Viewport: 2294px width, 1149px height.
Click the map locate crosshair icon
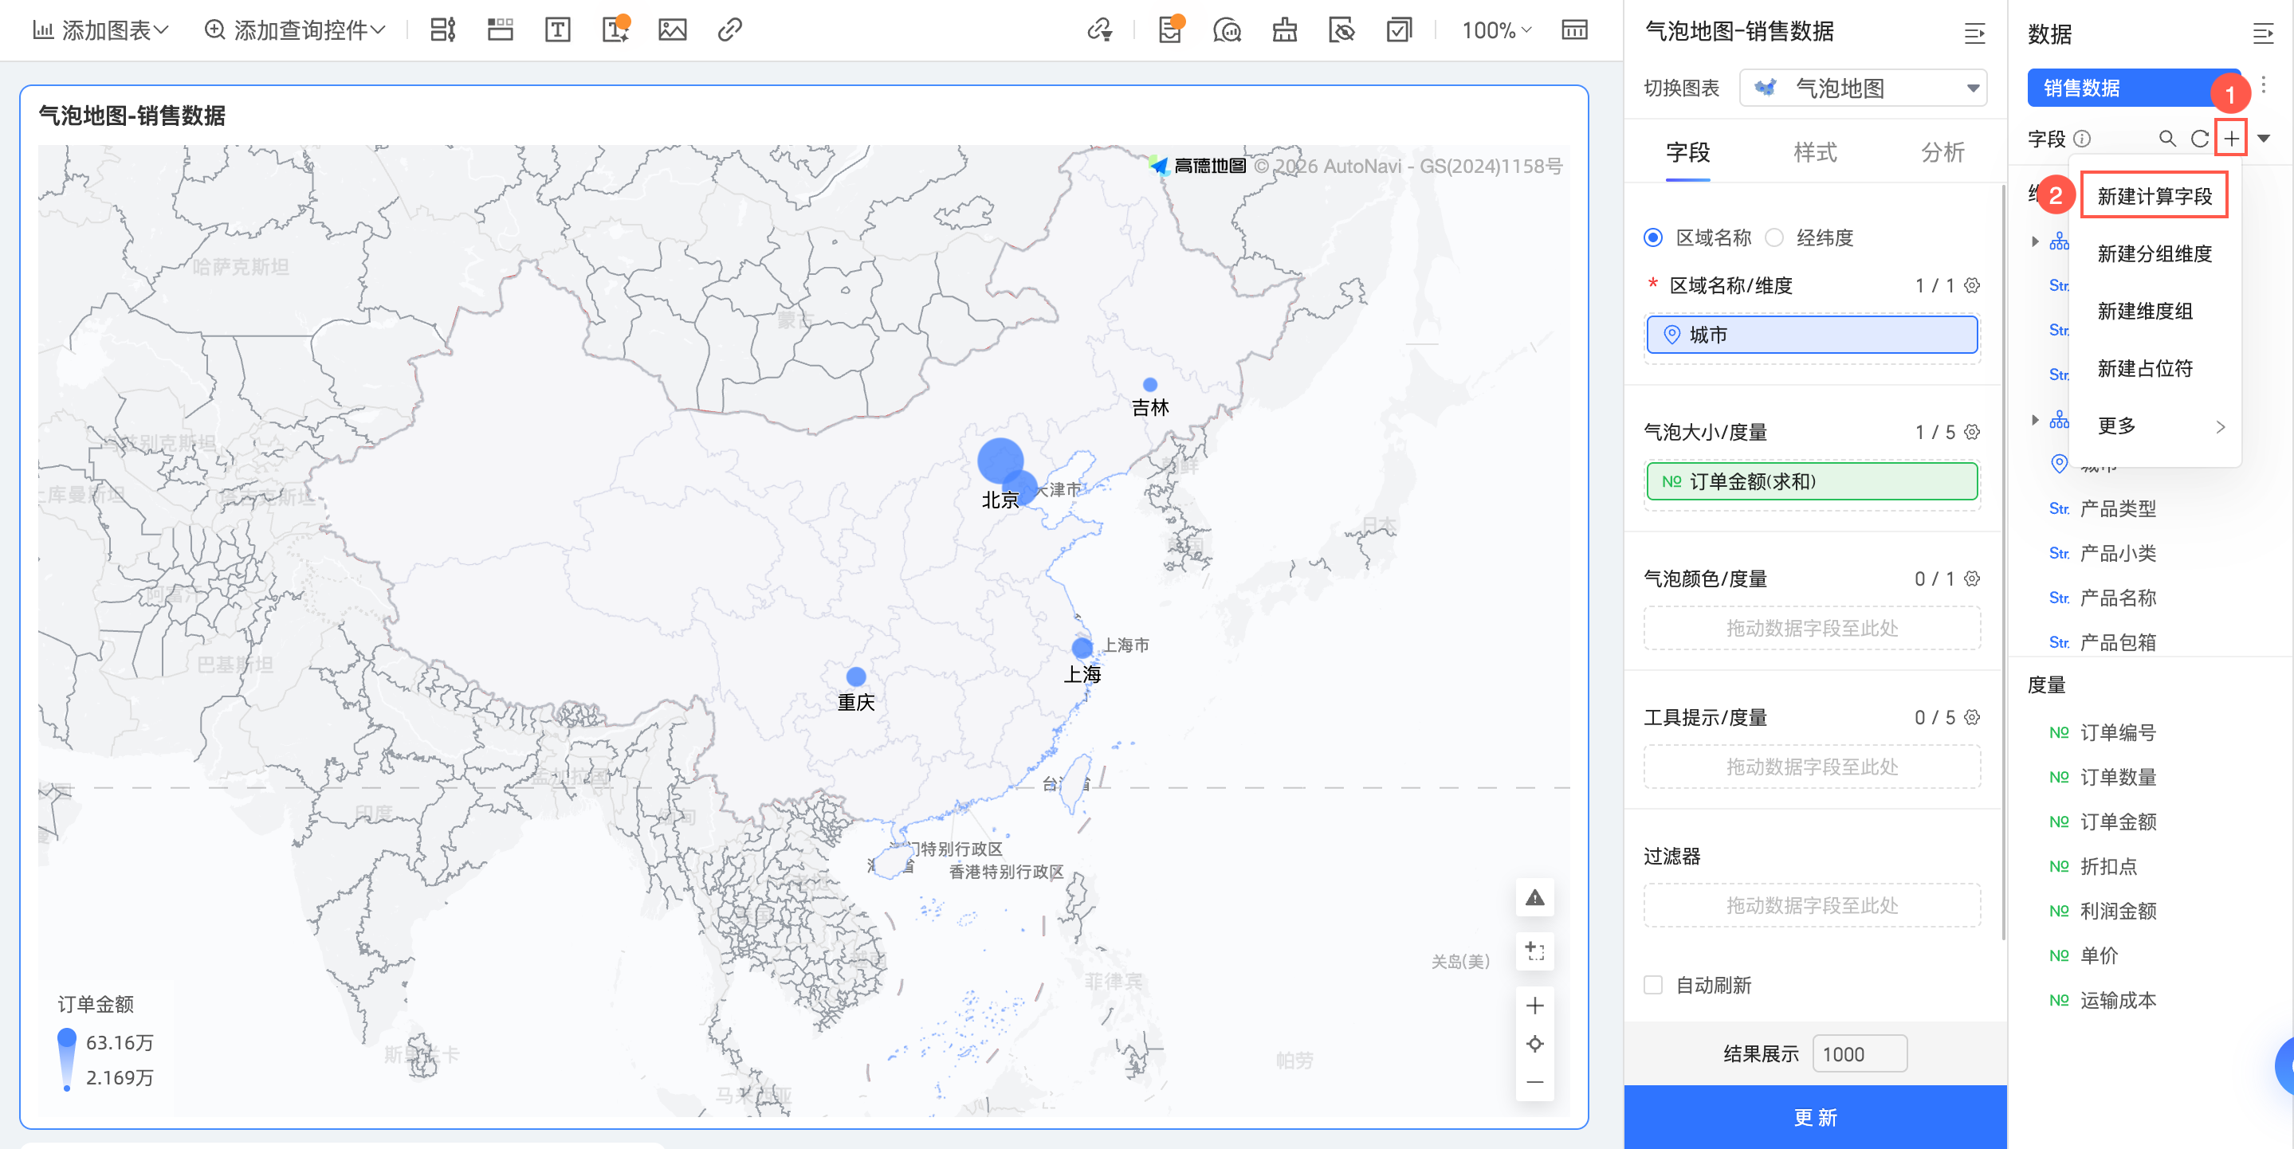click(x=1534, y=1044)
